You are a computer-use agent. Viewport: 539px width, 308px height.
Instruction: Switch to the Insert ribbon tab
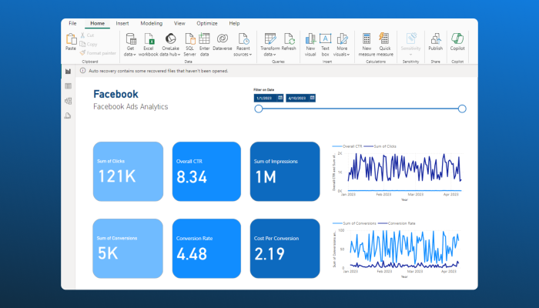point(122,24)
